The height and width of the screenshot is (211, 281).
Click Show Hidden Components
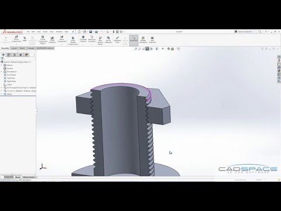coord(73,40)
